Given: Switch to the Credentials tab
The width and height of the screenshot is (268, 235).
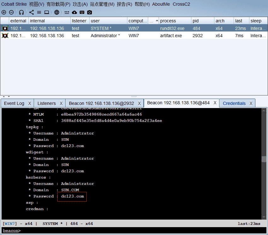Looking at the screenshot, I should (x=234, y=103).
